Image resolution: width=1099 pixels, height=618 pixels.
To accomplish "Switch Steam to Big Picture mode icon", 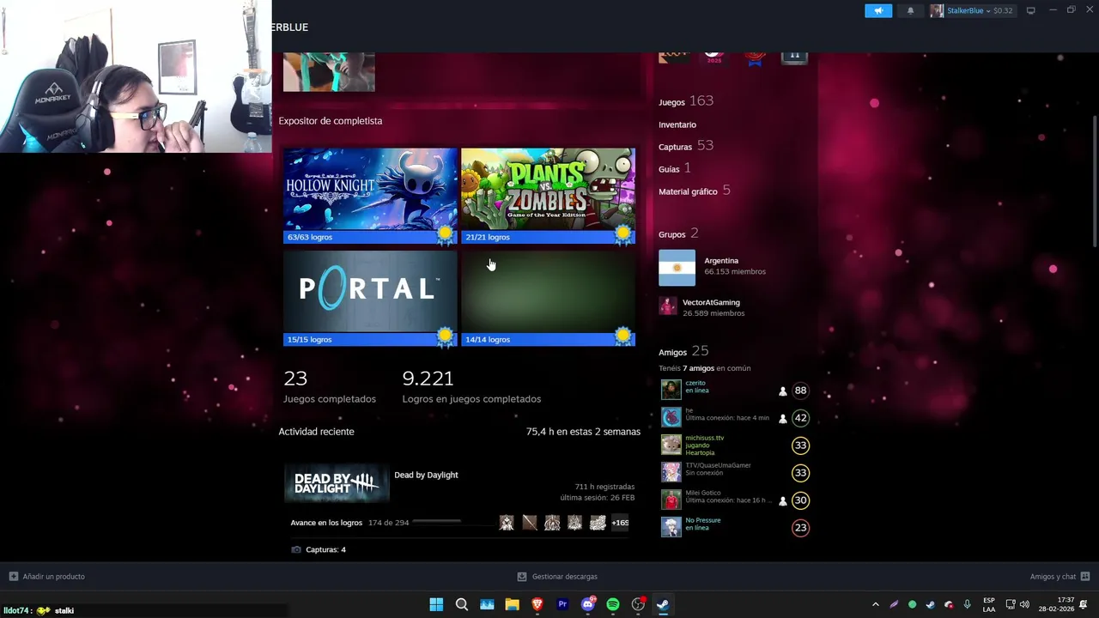I will [1030, 10].
